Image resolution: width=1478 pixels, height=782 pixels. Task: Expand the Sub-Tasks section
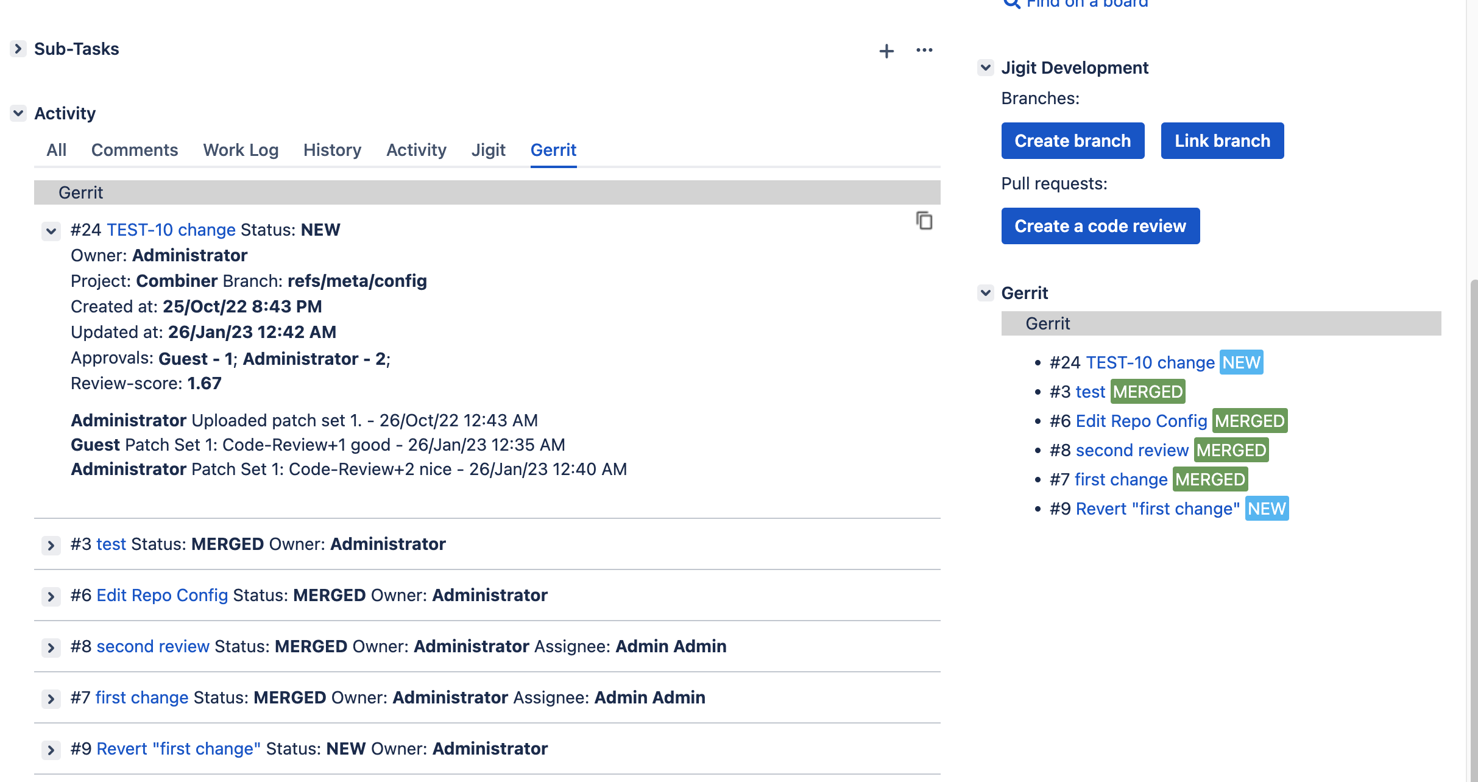coord(18,49)
